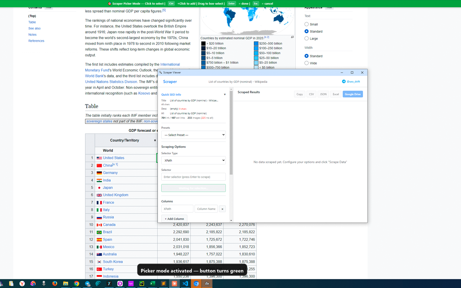Open the Selector Type XPath dropdown
The width and height of the screenshot is (461, 288).
point(193,160)
